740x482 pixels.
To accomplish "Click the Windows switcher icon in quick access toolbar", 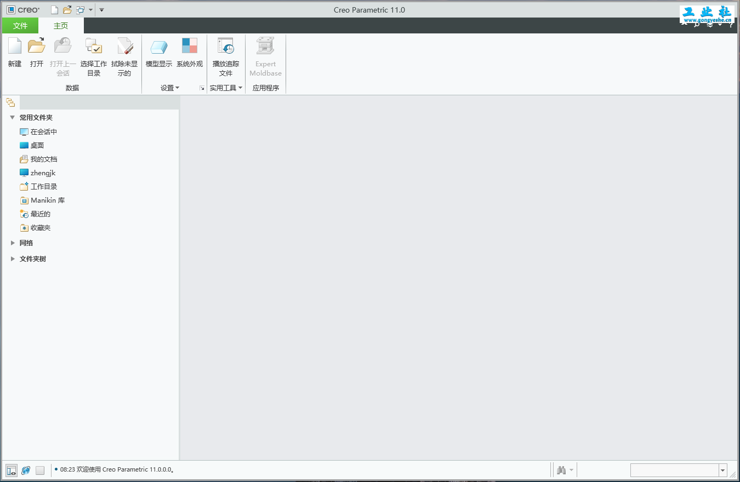I will pyautogui.click(x=81, y=10).
